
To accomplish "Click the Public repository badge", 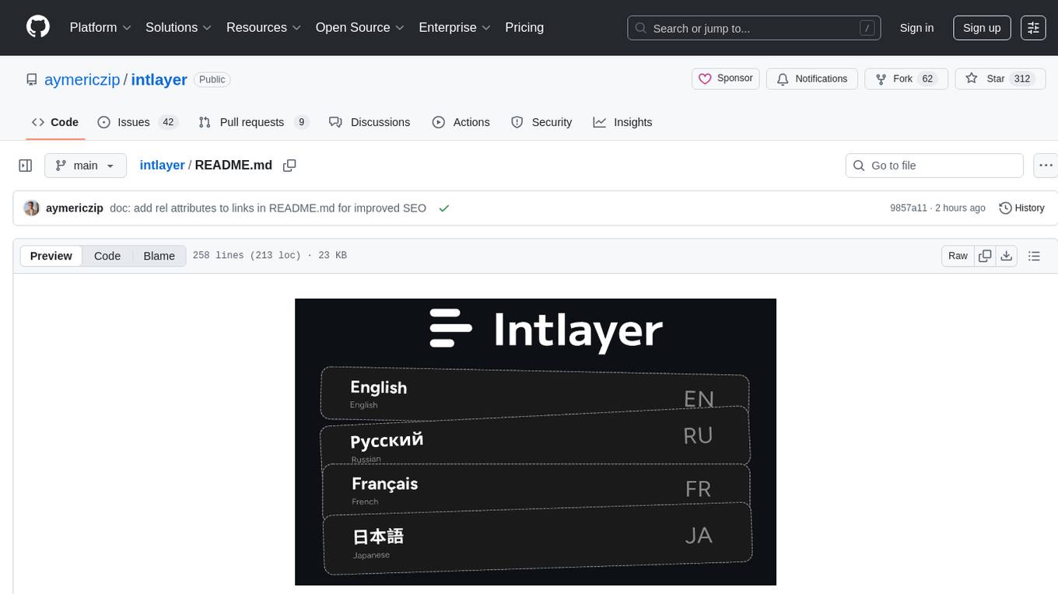I will click(x=212, y=79).
